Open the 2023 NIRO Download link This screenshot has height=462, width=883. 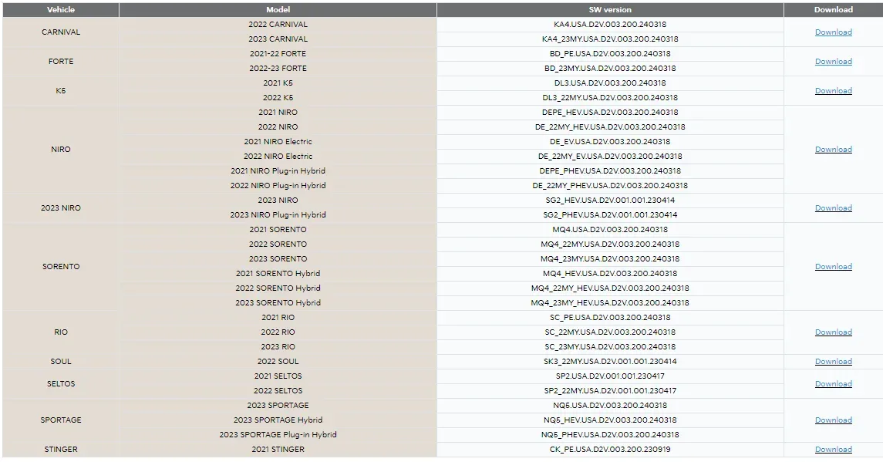pyautogui.click(x=833, y=208)
